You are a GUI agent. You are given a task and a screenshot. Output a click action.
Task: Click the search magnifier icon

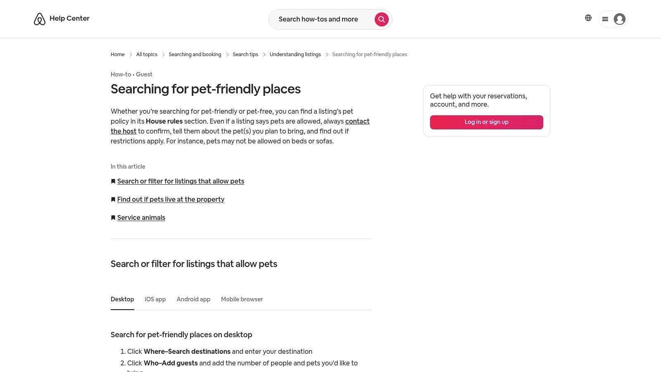381,19
